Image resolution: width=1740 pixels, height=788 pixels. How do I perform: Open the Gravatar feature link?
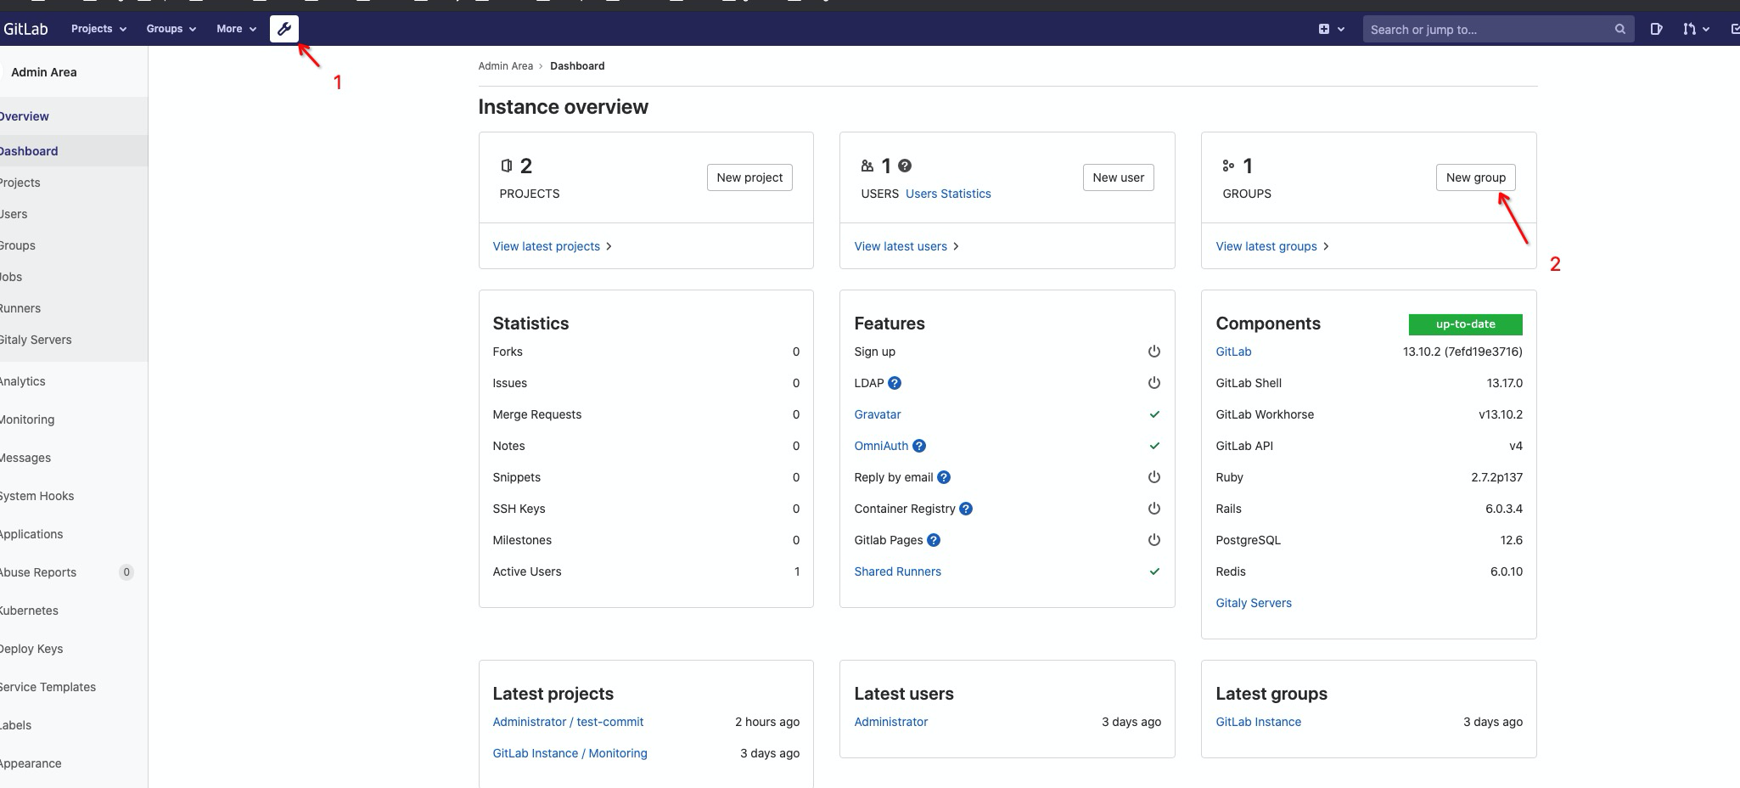877,414
